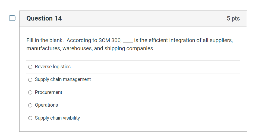The height and width of the screenshot is (139, 262).
Task: Click the "Operations" answer text
Action: [x=46, y=105]
